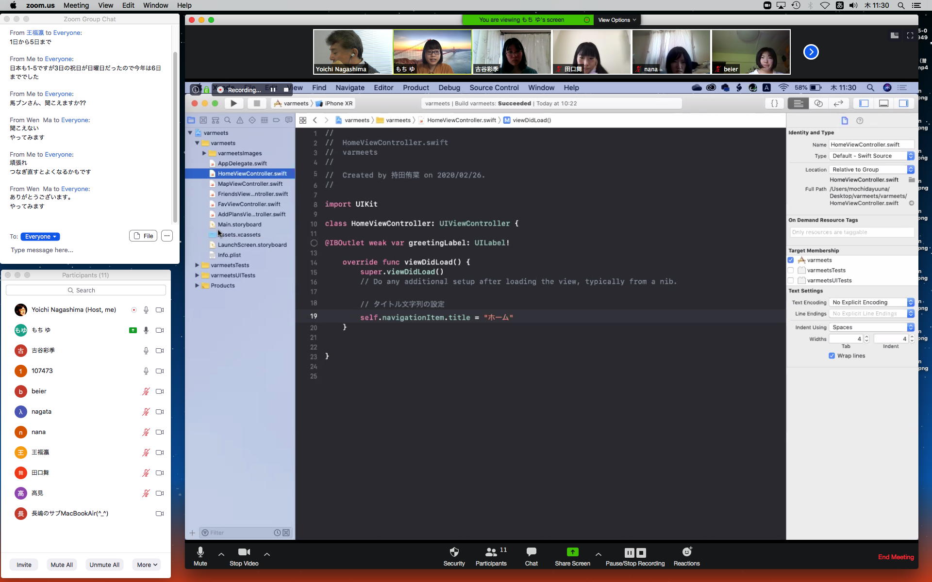The image size is (932, 582).
Task: Open the Window menu in Zoom menu bar
Action: [x=155, y=5]
